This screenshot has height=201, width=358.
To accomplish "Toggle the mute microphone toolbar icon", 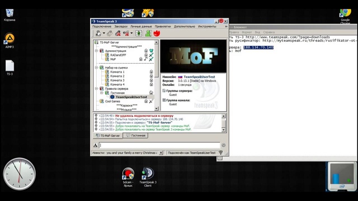I will [118, 33].
